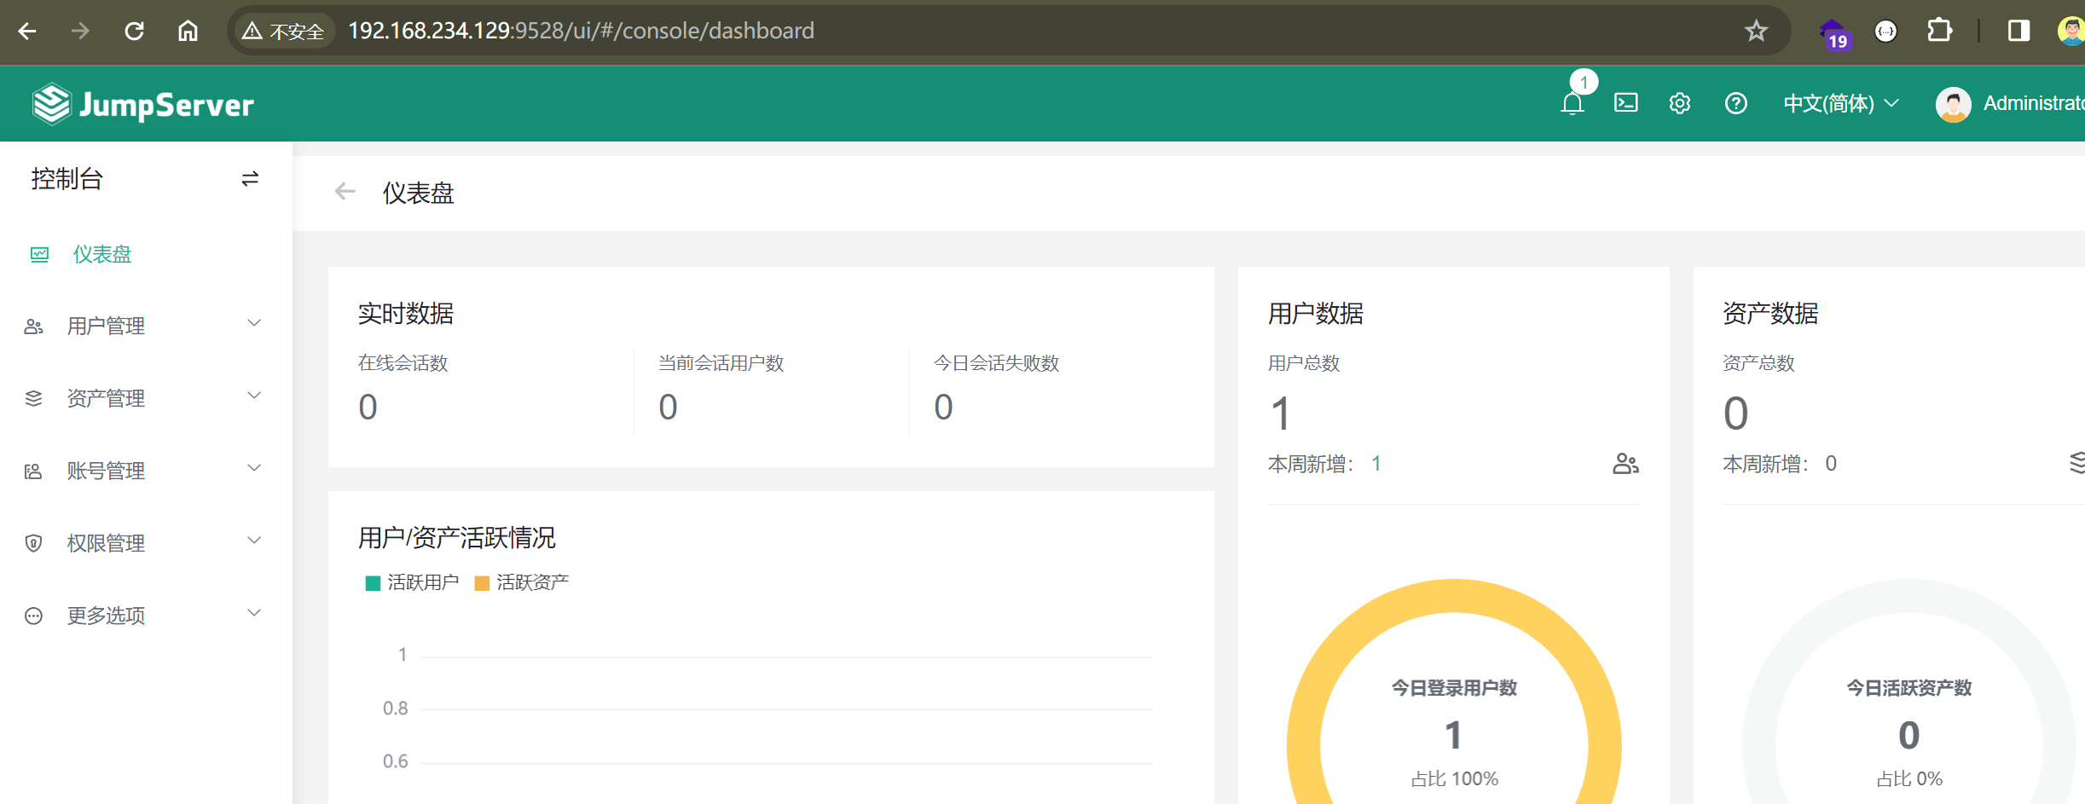Click the 更多选项 ellipsis icon
Screen dimensions: 2085x804
click(33, 616)
